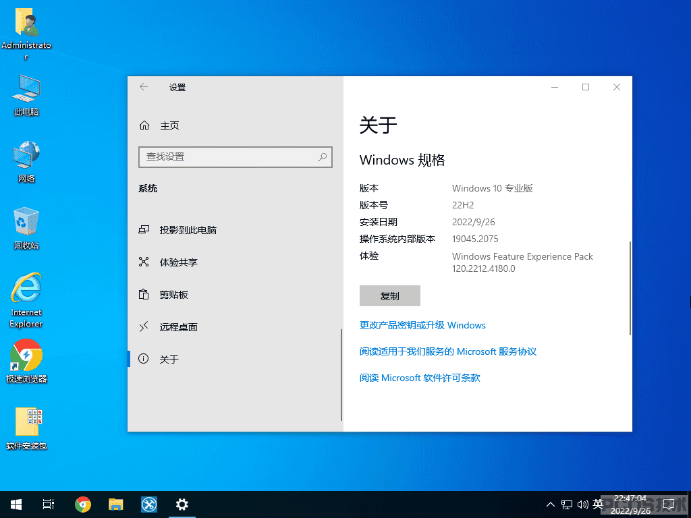Select the 软件安装包 desktop folder
The height and width of the screenshot is (518, 691).
(26, 428)
